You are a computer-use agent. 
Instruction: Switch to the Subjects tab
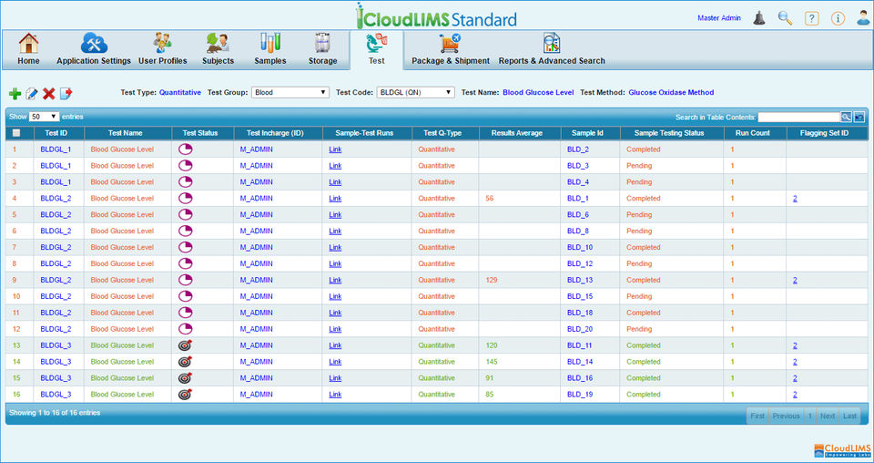(218, 49)
